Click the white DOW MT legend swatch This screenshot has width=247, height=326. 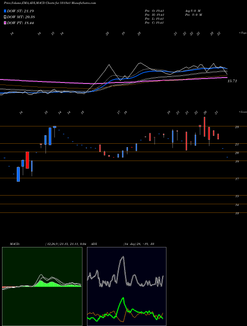pos(5,17)
